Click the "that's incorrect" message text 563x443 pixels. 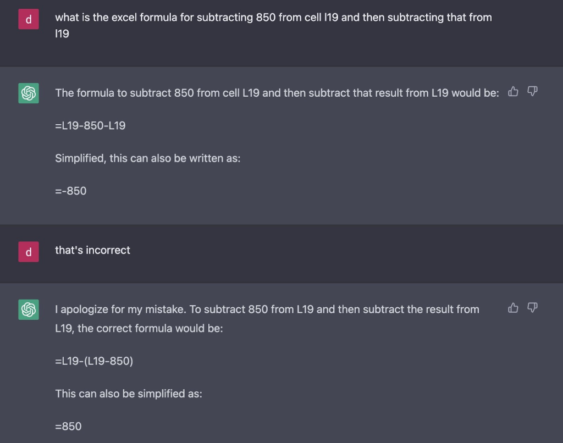92,250
